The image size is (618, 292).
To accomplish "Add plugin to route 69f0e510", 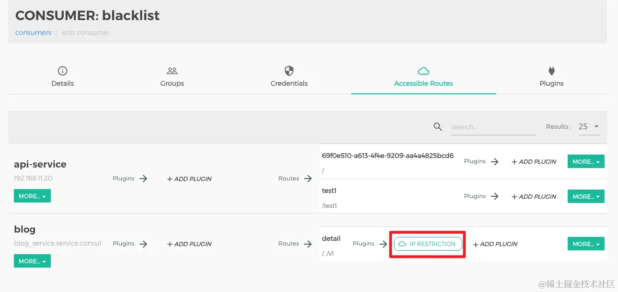I will (534, 162).
